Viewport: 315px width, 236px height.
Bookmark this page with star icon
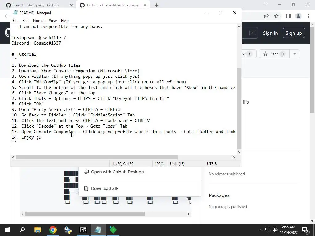click(276, 16)
